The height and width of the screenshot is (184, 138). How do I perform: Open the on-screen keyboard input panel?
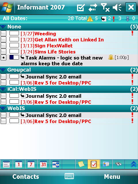(69, 176)
